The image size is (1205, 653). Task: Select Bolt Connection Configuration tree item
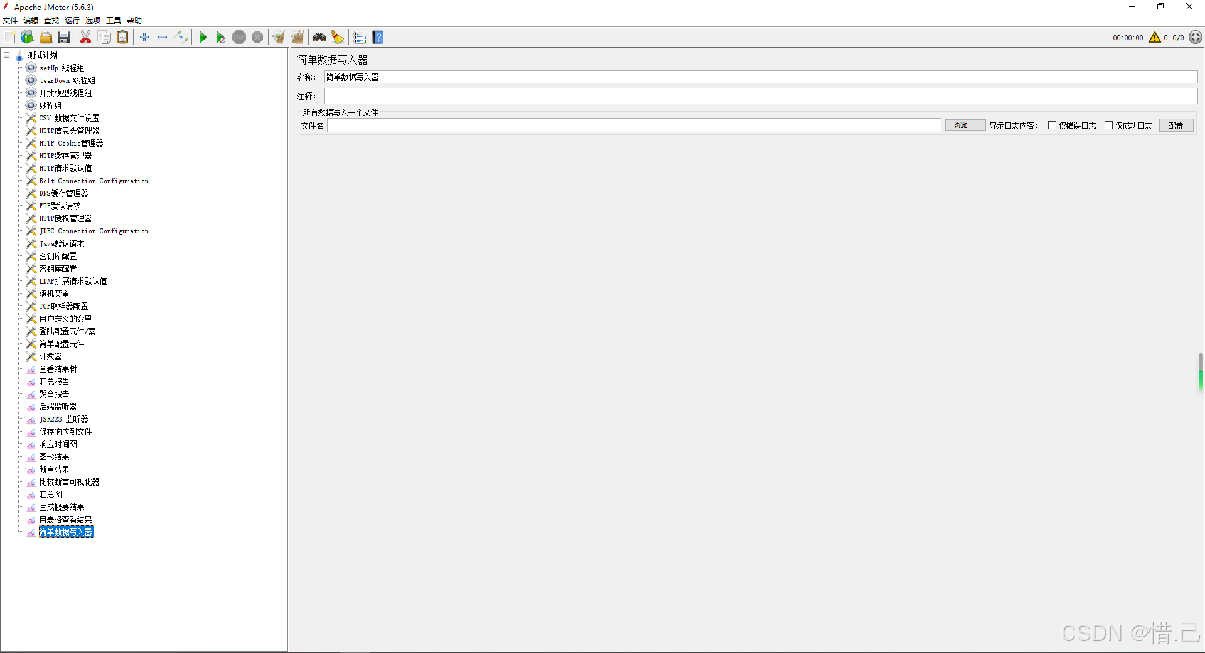94,181
